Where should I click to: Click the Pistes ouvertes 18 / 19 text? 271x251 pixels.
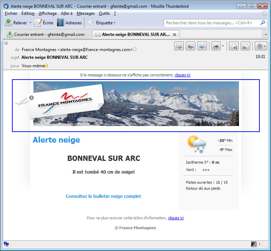[x=207, y=182]
